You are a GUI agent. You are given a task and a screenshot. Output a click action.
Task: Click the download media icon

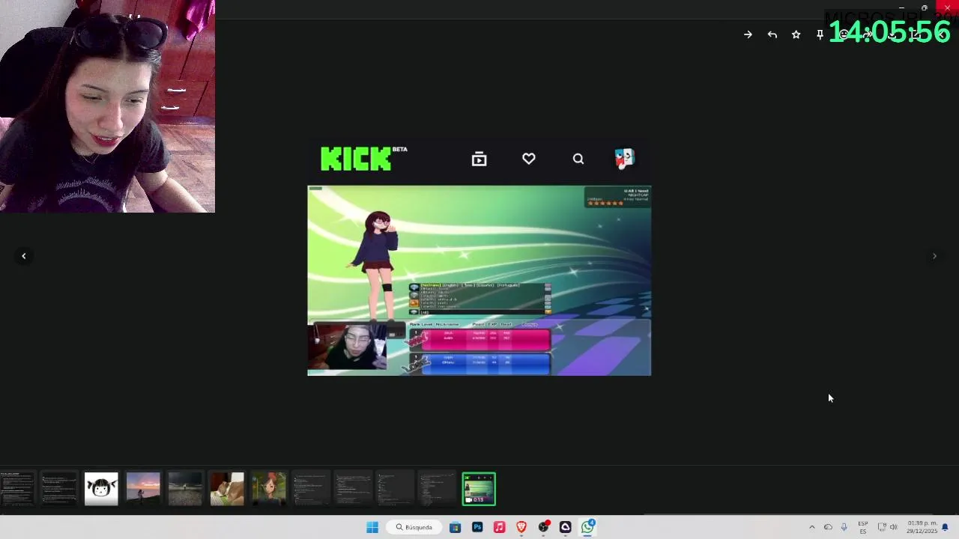892,34
